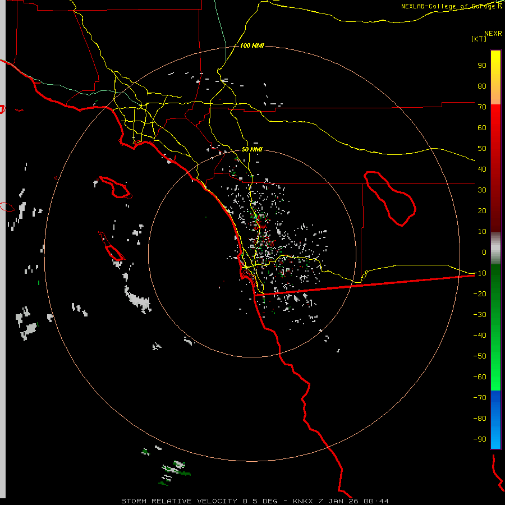Click the -30 scale label
505x505 pixels.
(480, 315)
